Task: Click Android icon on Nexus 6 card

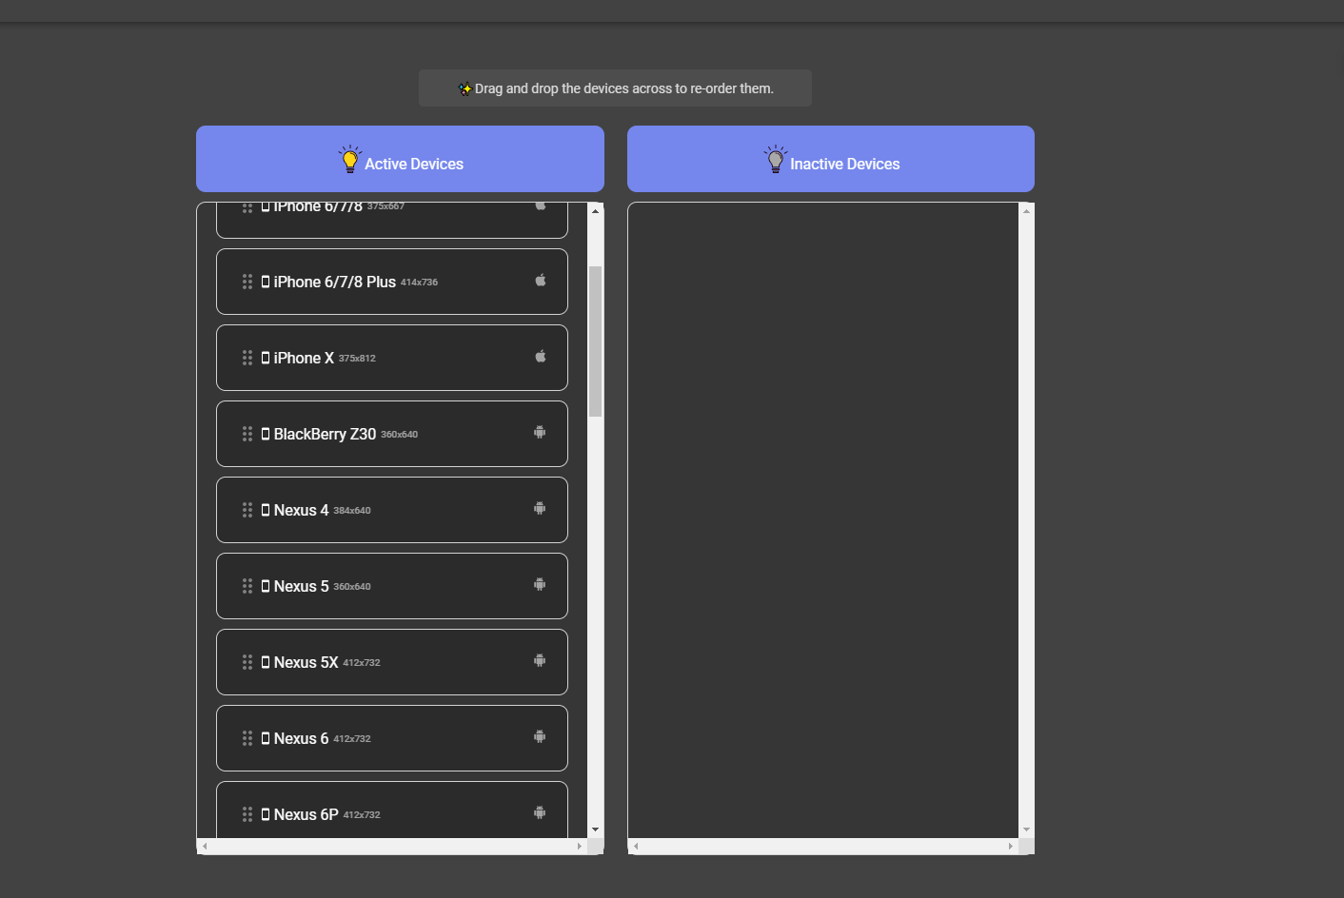Action: click(x=540, y=736)
